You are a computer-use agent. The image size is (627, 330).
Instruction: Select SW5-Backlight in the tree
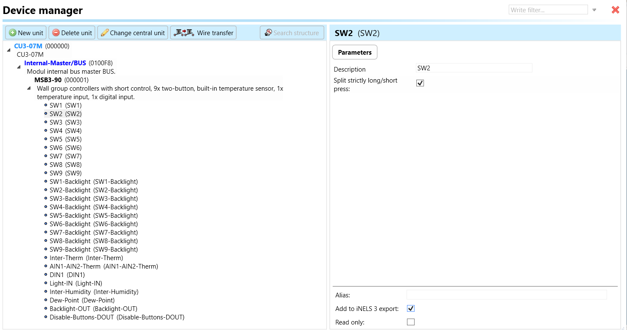tap(93, 215)
